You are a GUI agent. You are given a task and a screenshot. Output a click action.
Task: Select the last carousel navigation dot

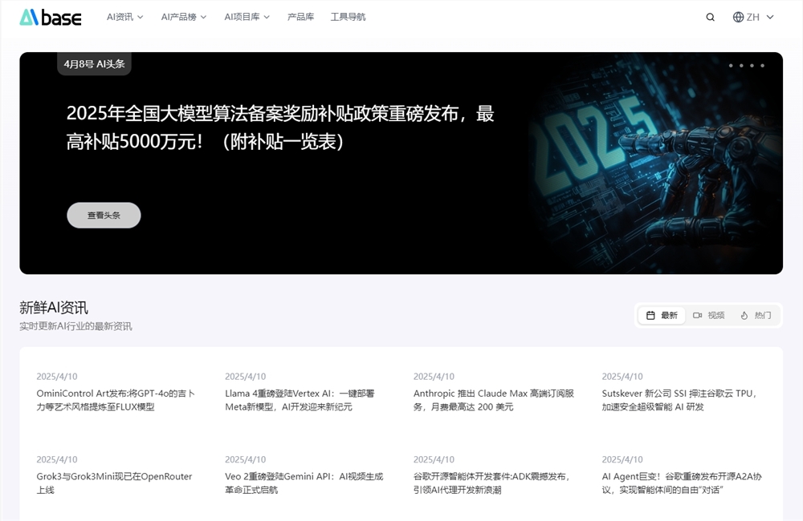pyautogui.click(x=763, y=66)
